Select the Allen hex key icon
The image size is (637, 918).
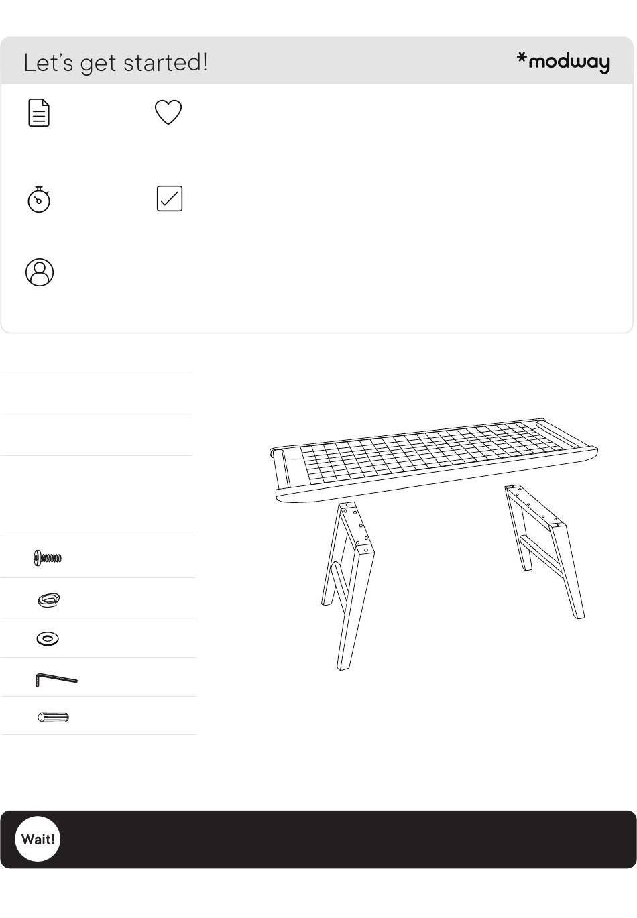coord(56,679)
